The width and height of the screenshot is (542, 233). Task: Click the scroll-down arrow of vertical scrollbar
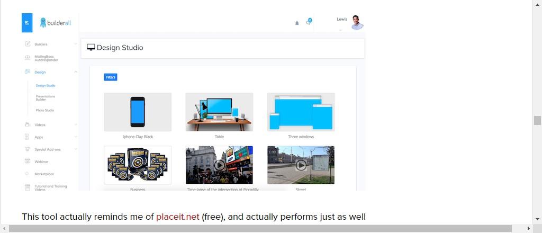[537, 219]
